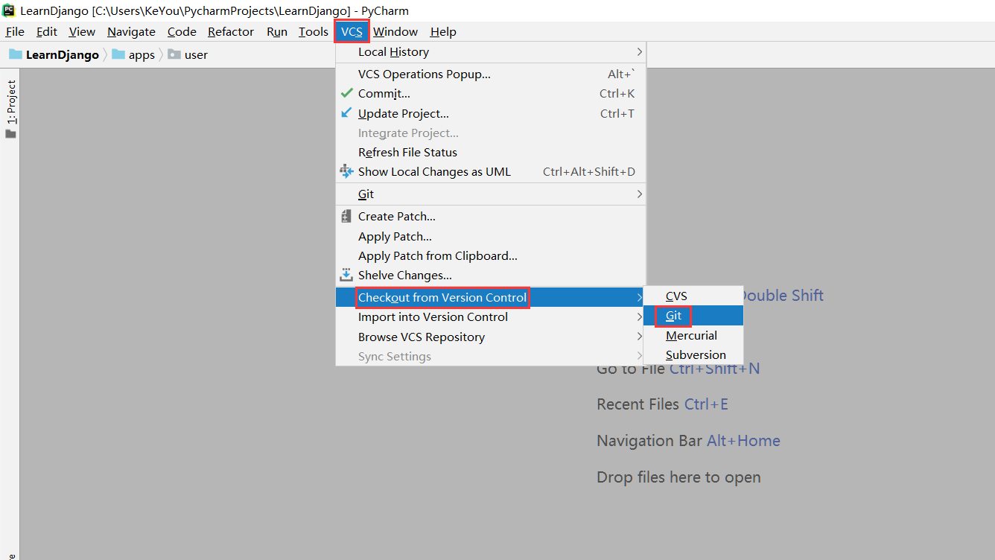Click the folder icon under the Project tab
Viewport: 995px width, 560px height.
click(x=10, y=134)
